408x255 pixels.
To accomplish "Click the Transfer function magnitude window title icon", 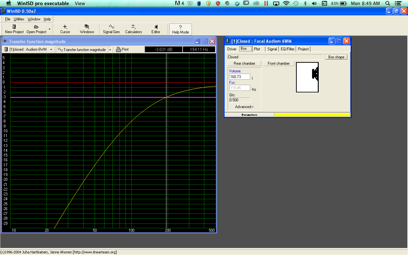I will tap(5, 41).
